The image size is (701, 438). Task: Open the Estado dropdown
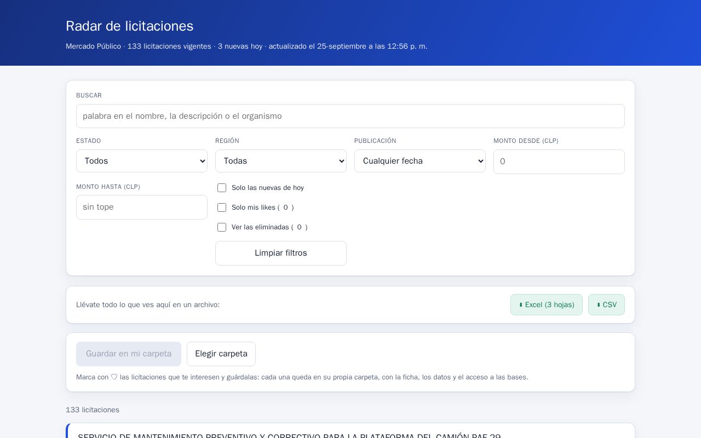pos(142,161)
